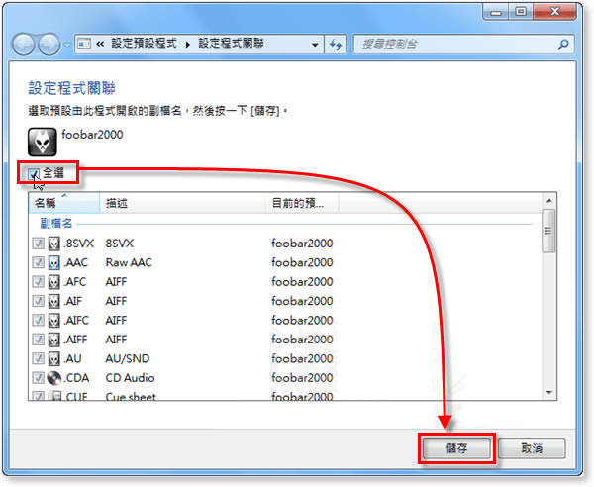Click the .AFC file type icon
The image size is (594, 487).
[54, 282]
